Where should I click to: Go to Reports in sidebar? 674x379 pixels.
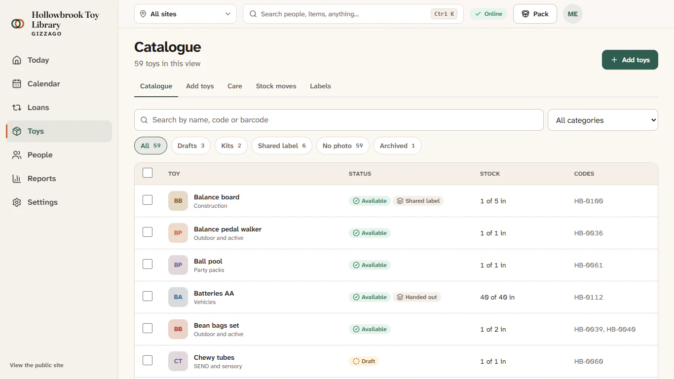[x=59, y=179]
